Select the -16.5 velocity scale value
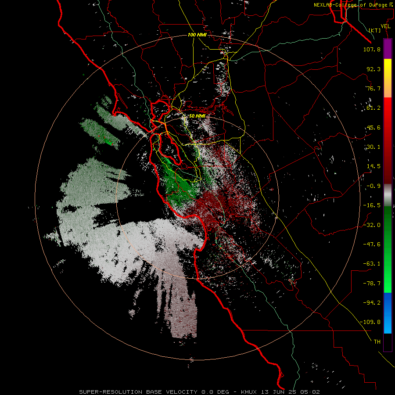 tap(372, 205)
